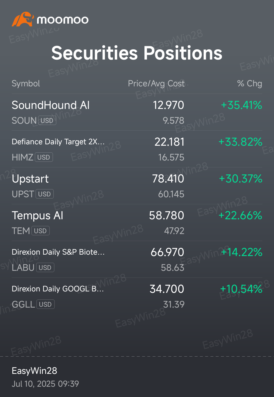274x397 pixels.
Task: Open the Direxion Daily S&P Biote position
Action: click(137, 259)
